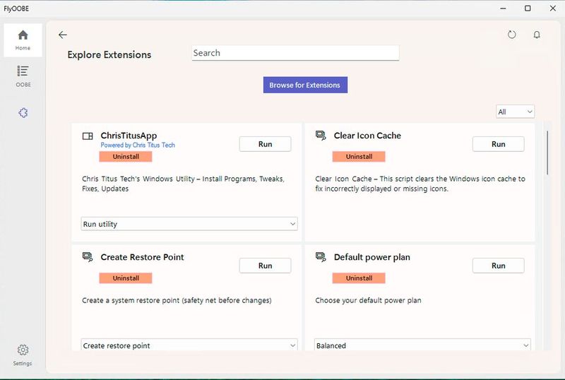Run the ChrisTitusApp extension

pyautogui.click(x=265, y=144)
